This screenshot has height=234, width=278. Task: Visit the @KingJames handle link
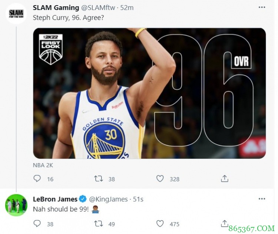pyautogui.click(x=110, y=199)
